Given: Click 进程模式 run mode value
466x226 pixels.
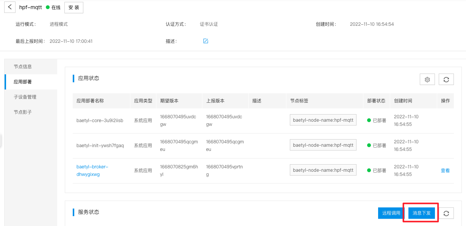Looking at the screenshot, I should click(59, 24).
